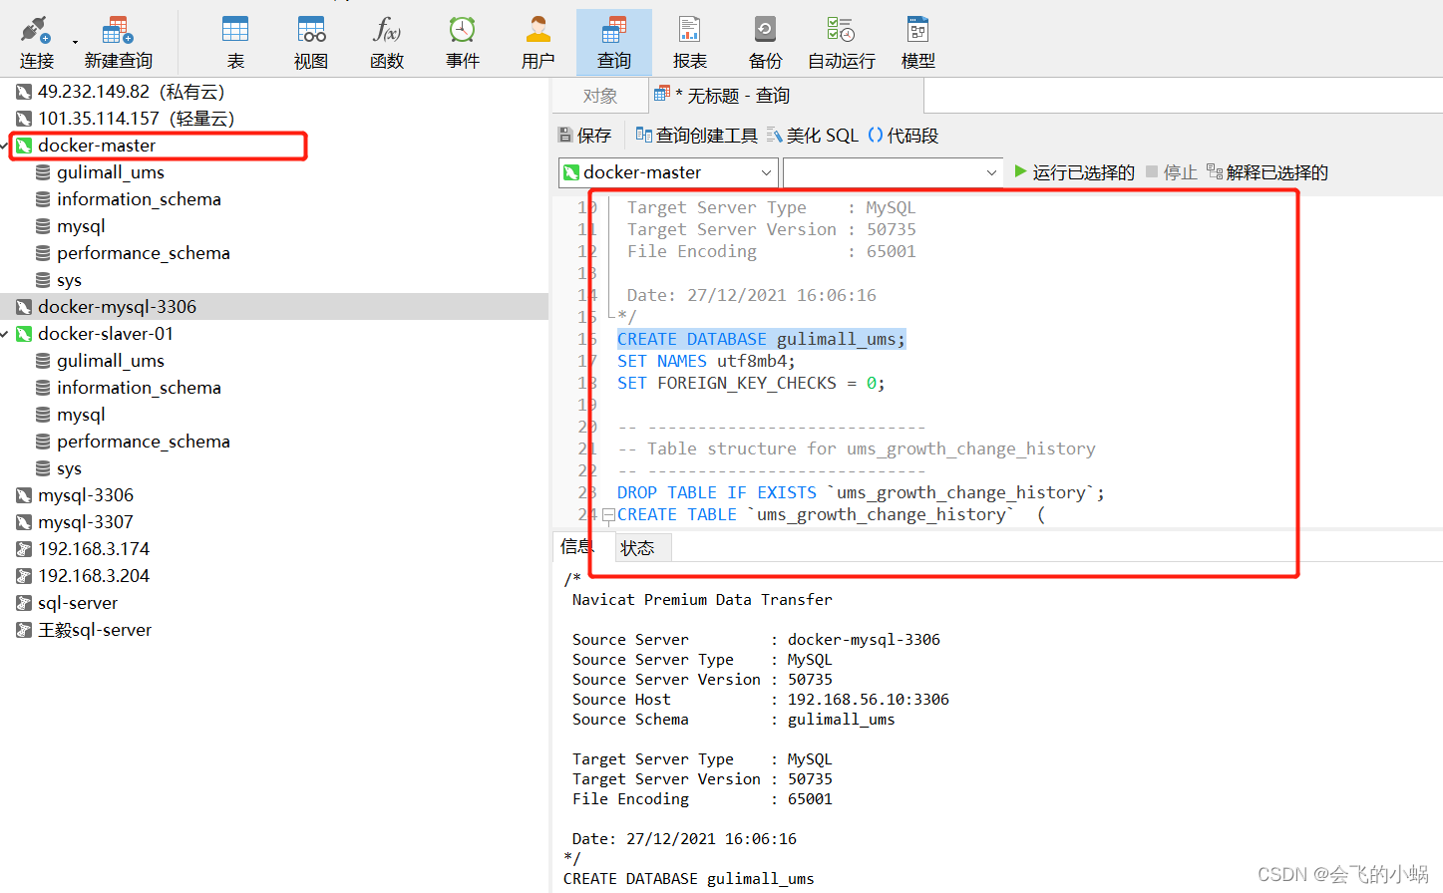Open the empty database selection dropdown
This screenshot has width=1443, height=893.
point(893,172)
